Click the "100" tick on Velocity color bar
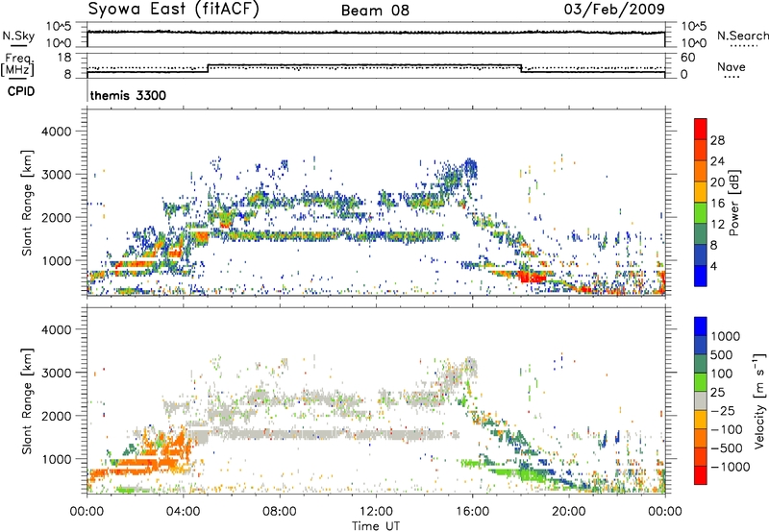Image resolution: width=769 pixels, height=532 pixels. (722, 374)
